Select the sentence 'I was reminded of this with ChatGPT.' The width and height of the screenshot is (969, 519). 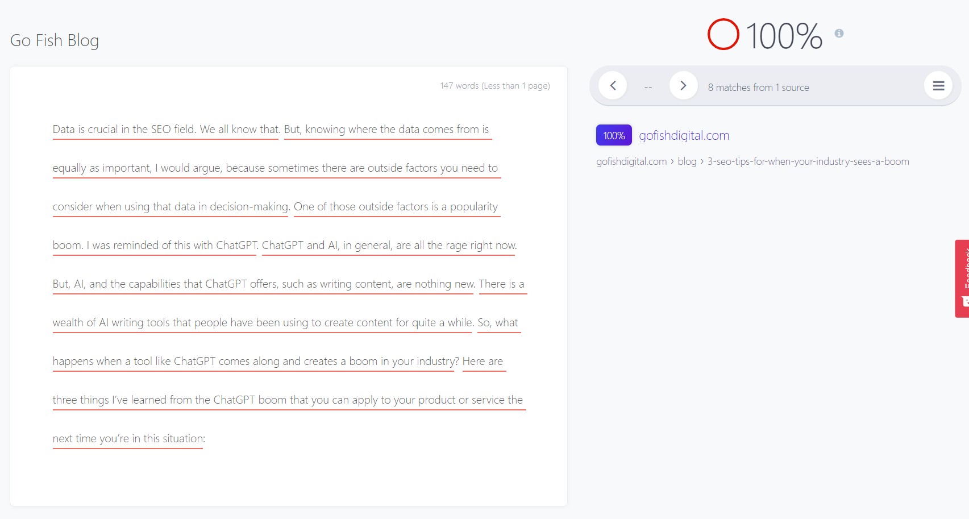pyautogui.click(x=172, y=246)
